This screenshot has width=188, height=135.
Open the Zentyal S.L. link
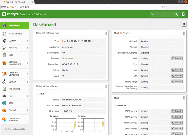click(20, 129)
